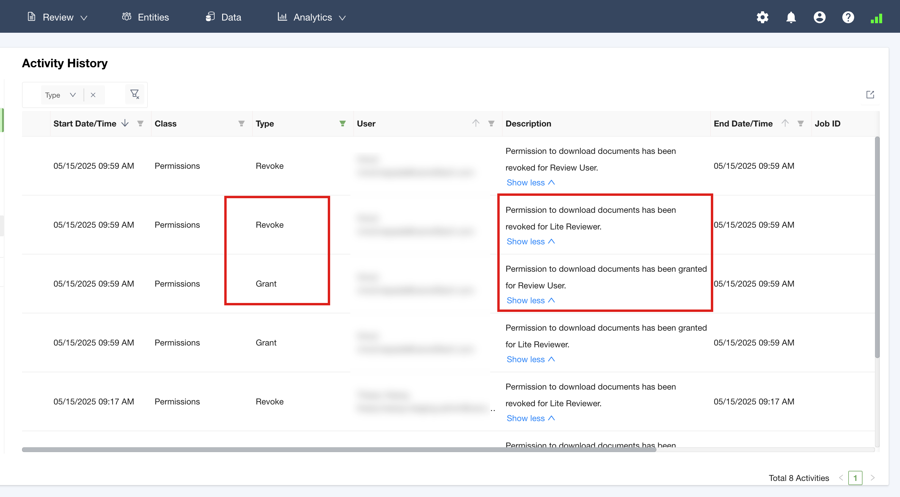This screenshot has height=497, width=900.
Task: Toggle Start Date/Time descending sort arrow
Action: (x=125, y=124)
